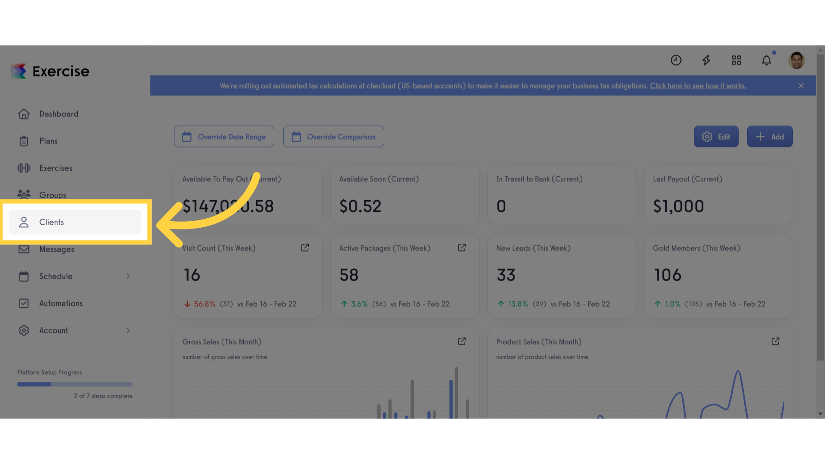The width and height of the screenshot is (825, 464).
Task: Click the lightning bolt quick actions icon
Action: point(706,60)
